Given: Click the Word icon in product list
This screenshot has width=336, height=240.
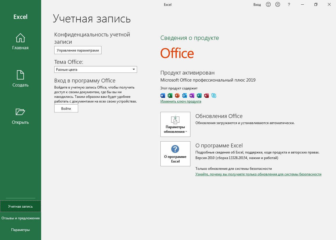Looking at the screenshot, I should tap(163, 96).
